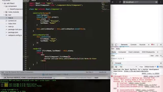Select the html breadcrumb node
163x92 pixels.
(113, 49)
